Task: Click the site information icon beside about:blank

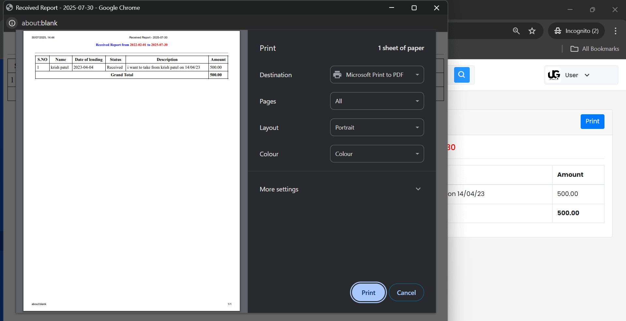Action: point(12,23)
